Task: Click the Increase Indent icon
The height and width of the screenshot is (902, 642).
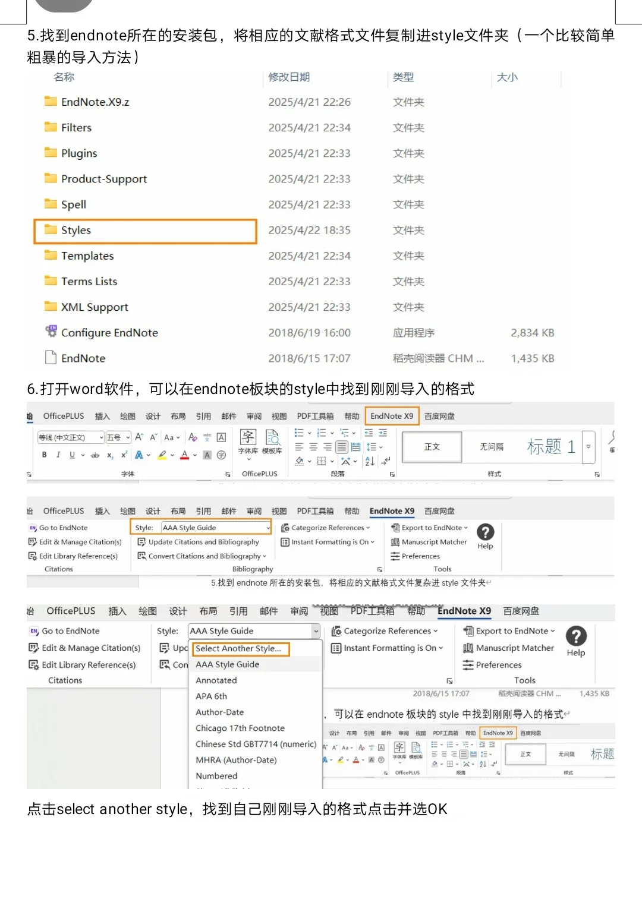Action: [383, 433]
